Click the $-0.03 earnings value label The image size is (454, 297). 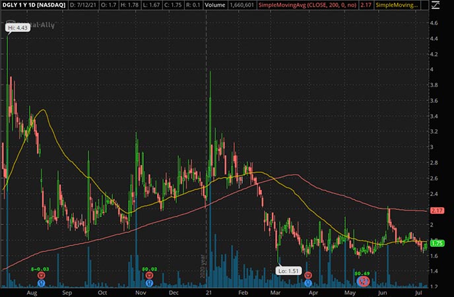[x=40, y=269]
